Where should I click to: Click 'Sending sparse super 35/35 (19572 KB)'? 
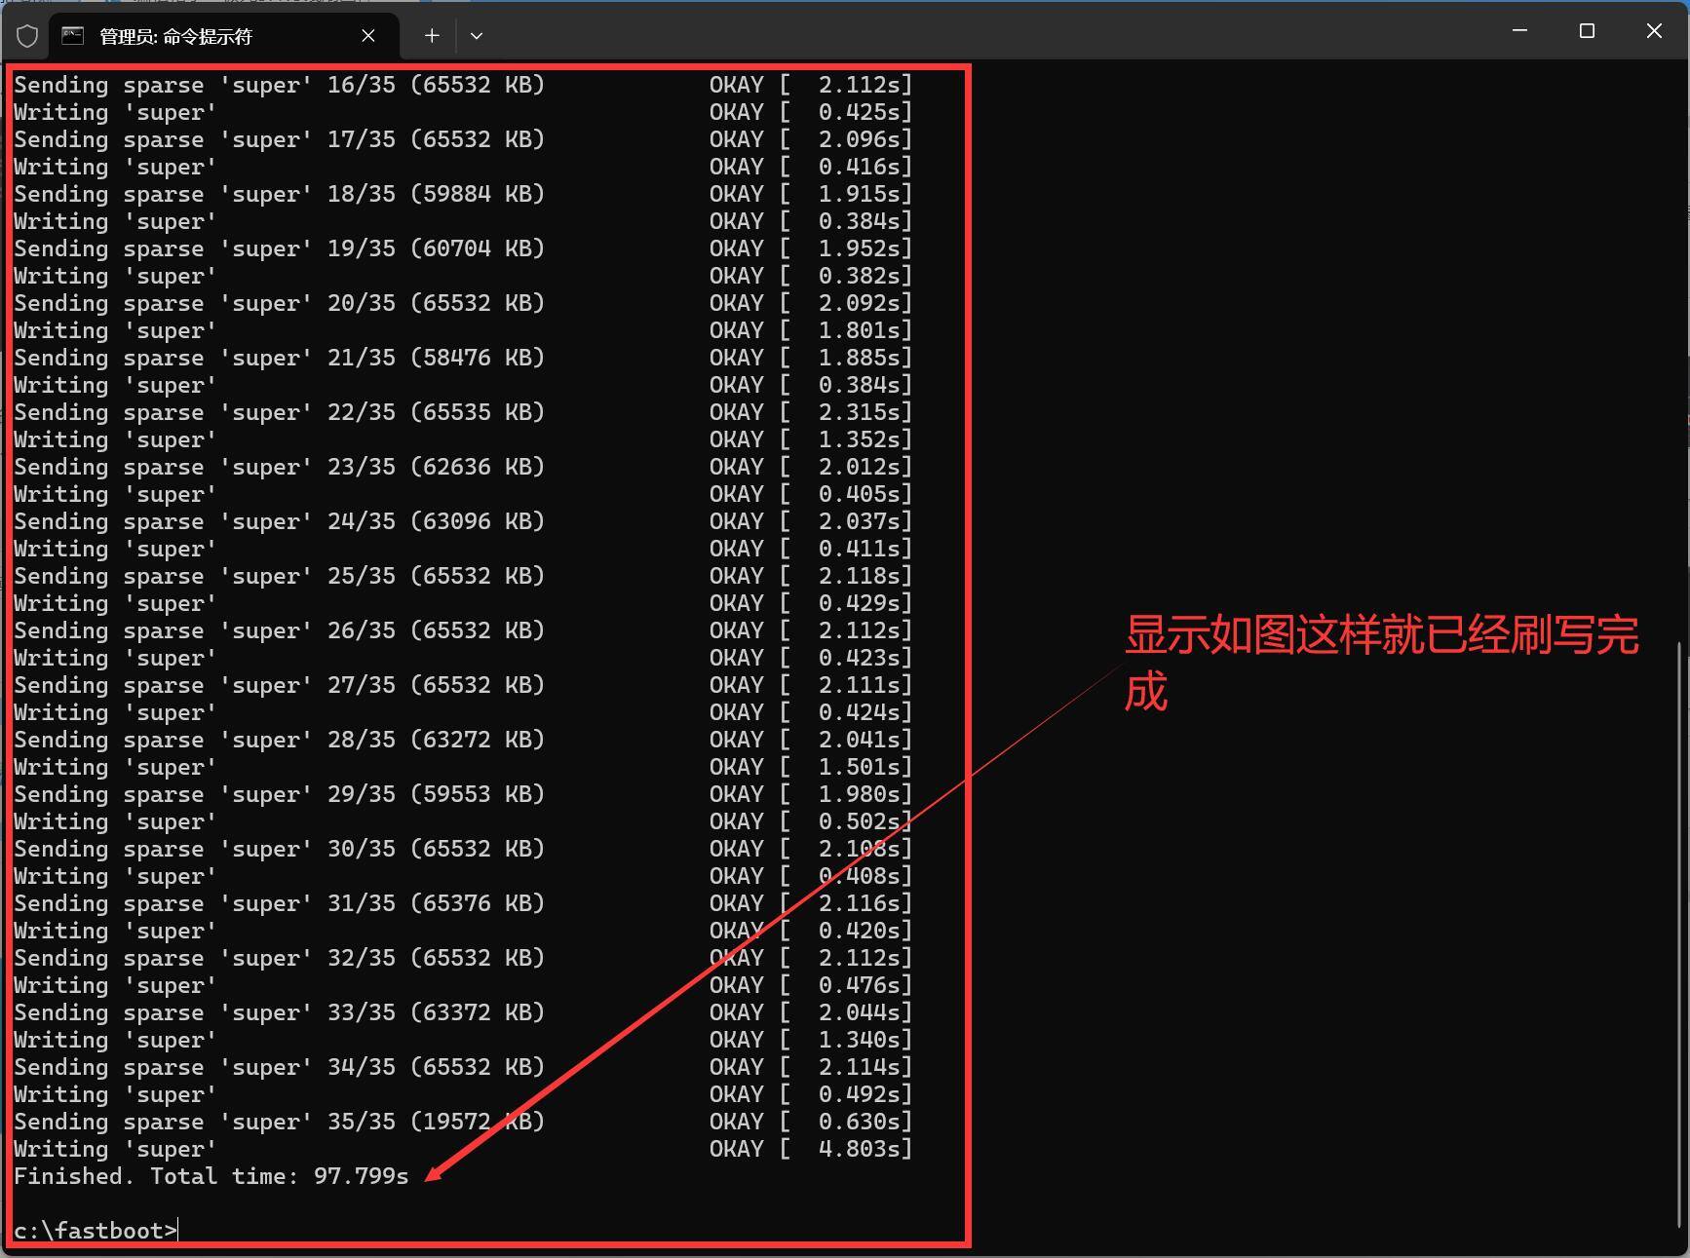click(x=279, y=1122)
